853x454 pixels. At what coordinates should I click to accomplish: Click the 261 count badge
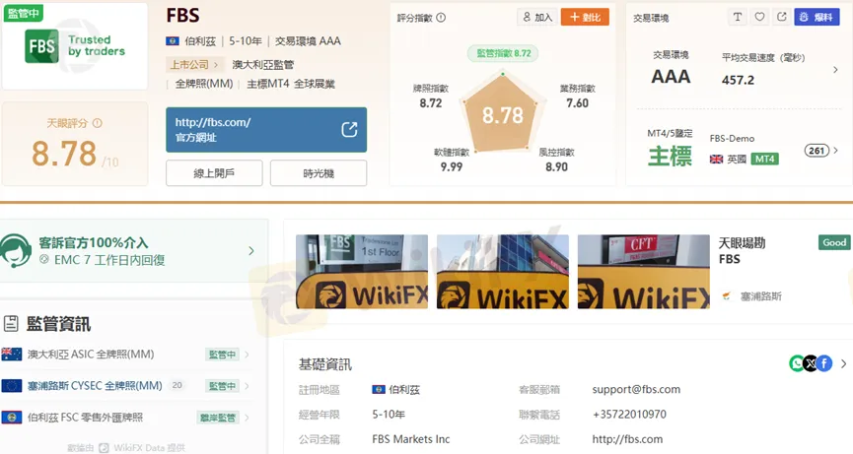point(817,151)
